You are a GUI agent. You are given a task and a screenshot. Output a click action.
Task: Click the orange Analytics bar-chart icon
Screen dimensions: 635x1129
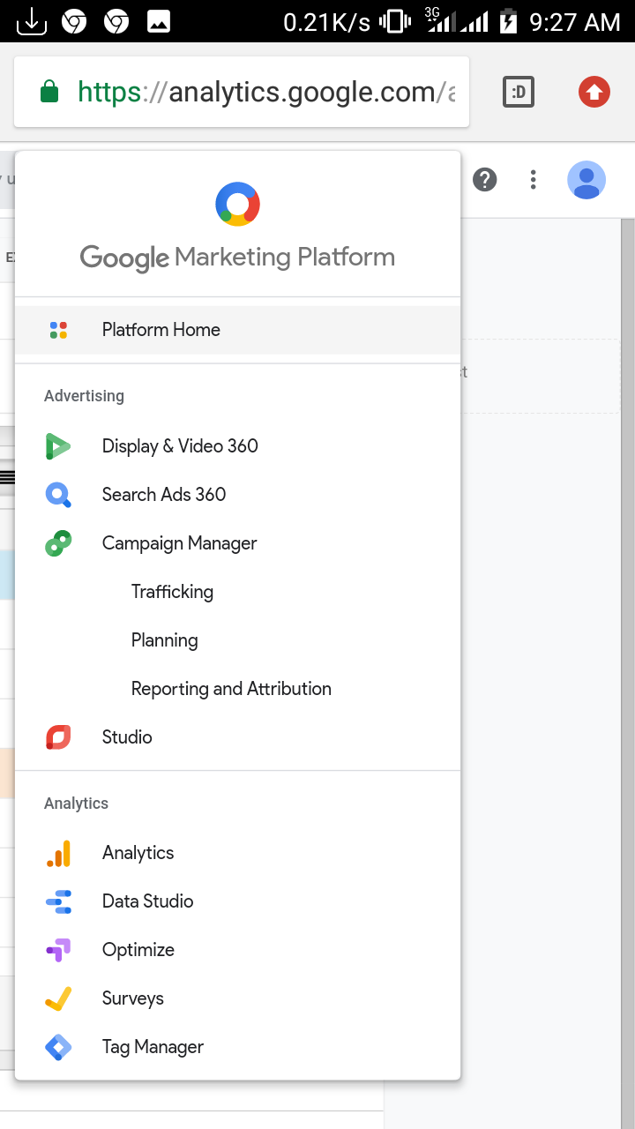pos(58,853)
